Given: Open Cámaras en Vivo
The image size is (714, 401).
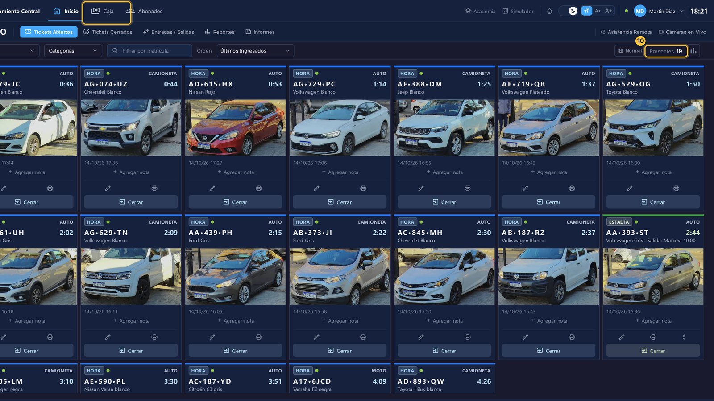Looking at the screenshot, I should click(682, 32).
